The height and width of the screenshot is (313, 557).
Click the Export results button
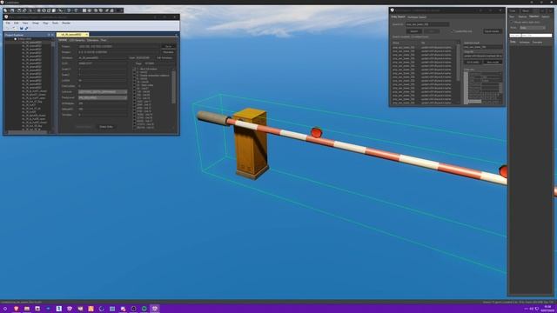[493, 31]
